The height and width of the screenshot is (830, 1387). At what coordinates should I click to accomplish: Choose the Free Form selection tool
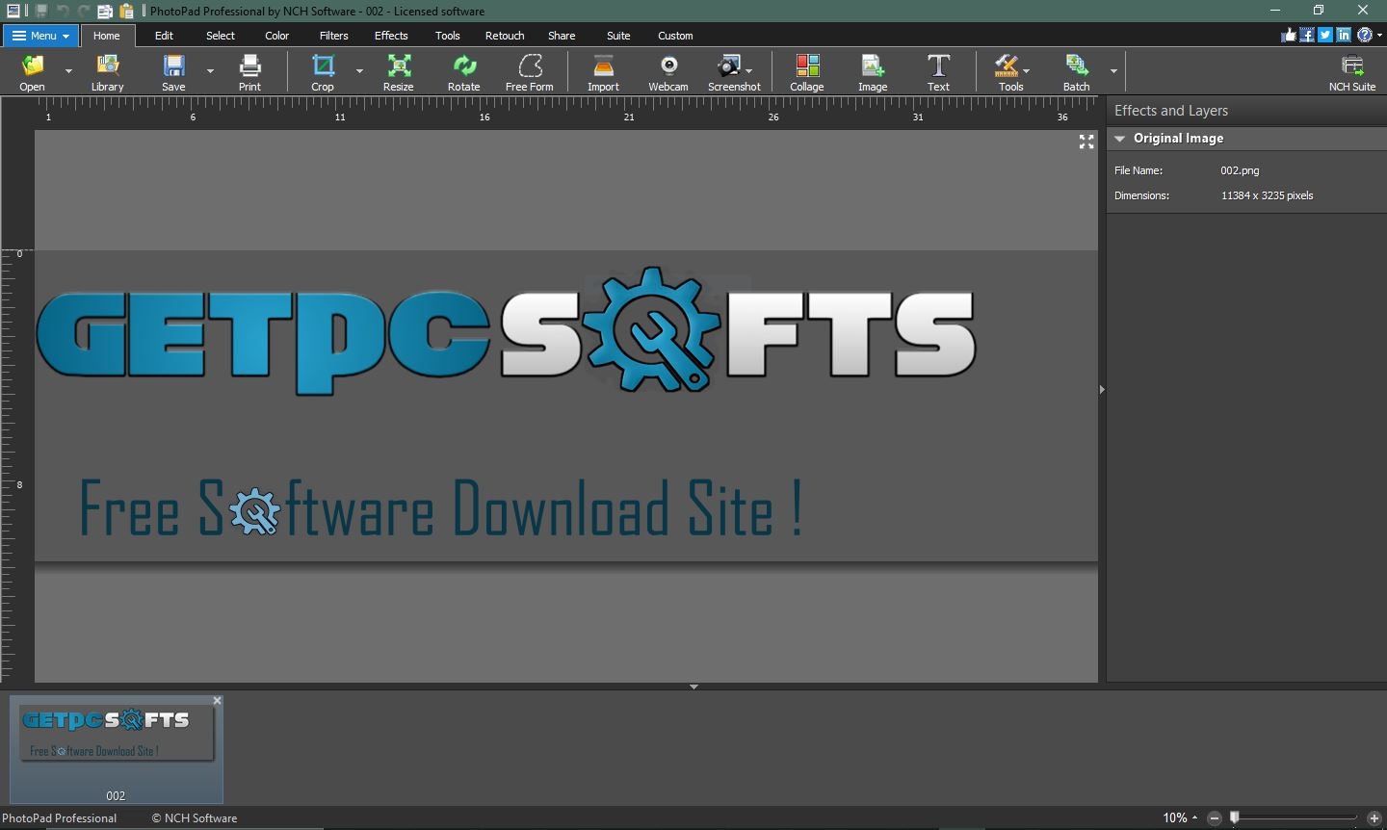click(530, 72)
